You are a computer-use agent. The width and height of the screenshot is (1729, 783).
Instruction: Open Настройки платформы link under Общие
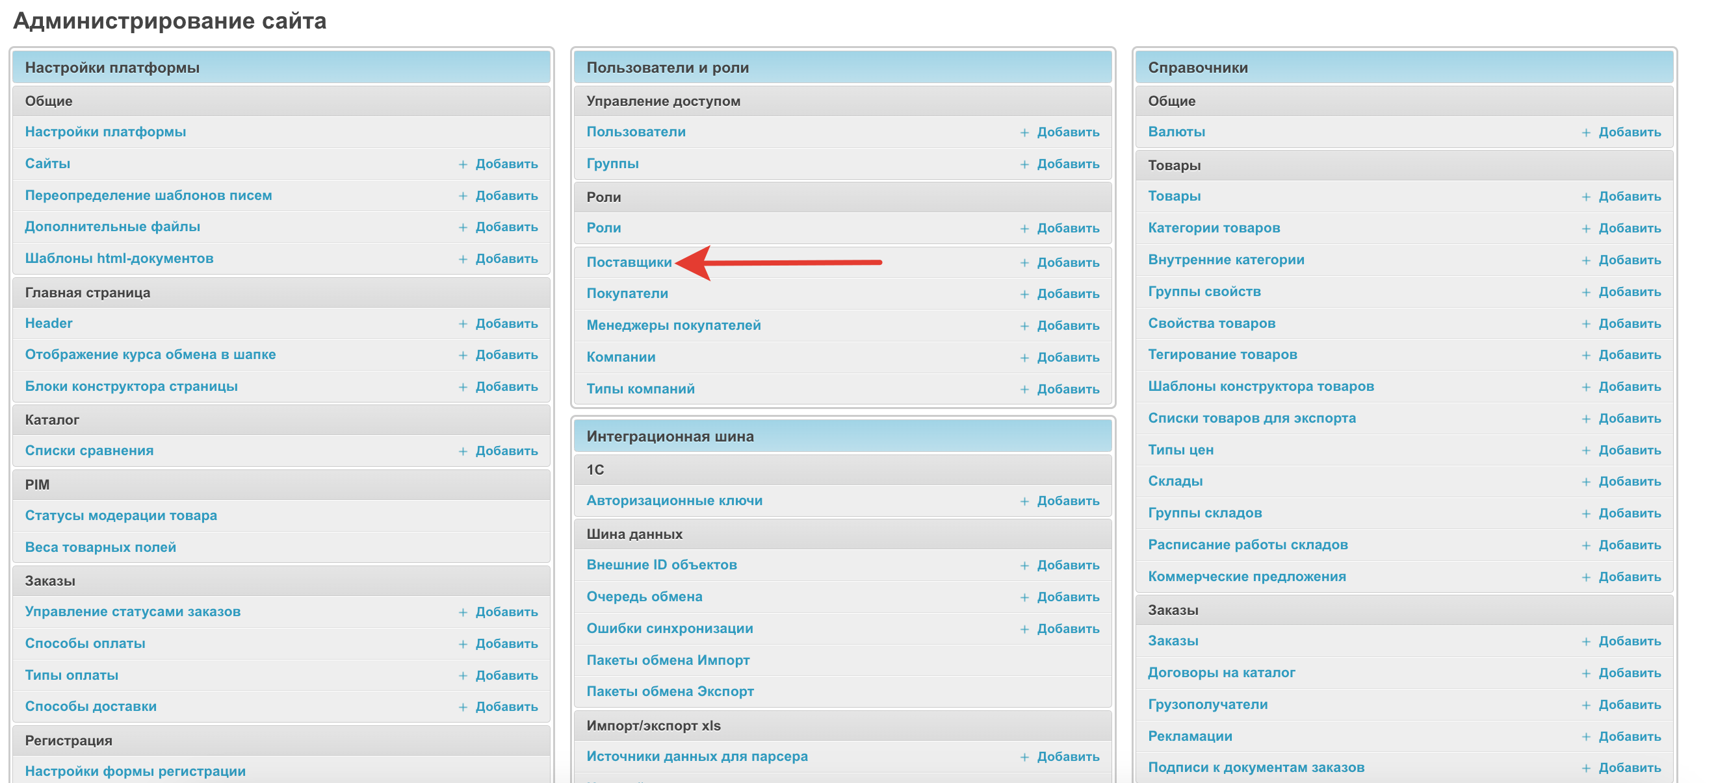click(x=105, y=132)
